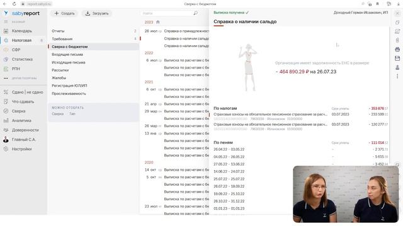
Task: Select Исходящие письма
Action: (69, 63)
